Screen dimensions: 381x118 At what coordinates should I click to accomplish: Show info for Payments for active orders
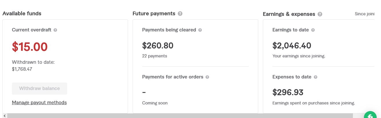[x=207, y=77]
